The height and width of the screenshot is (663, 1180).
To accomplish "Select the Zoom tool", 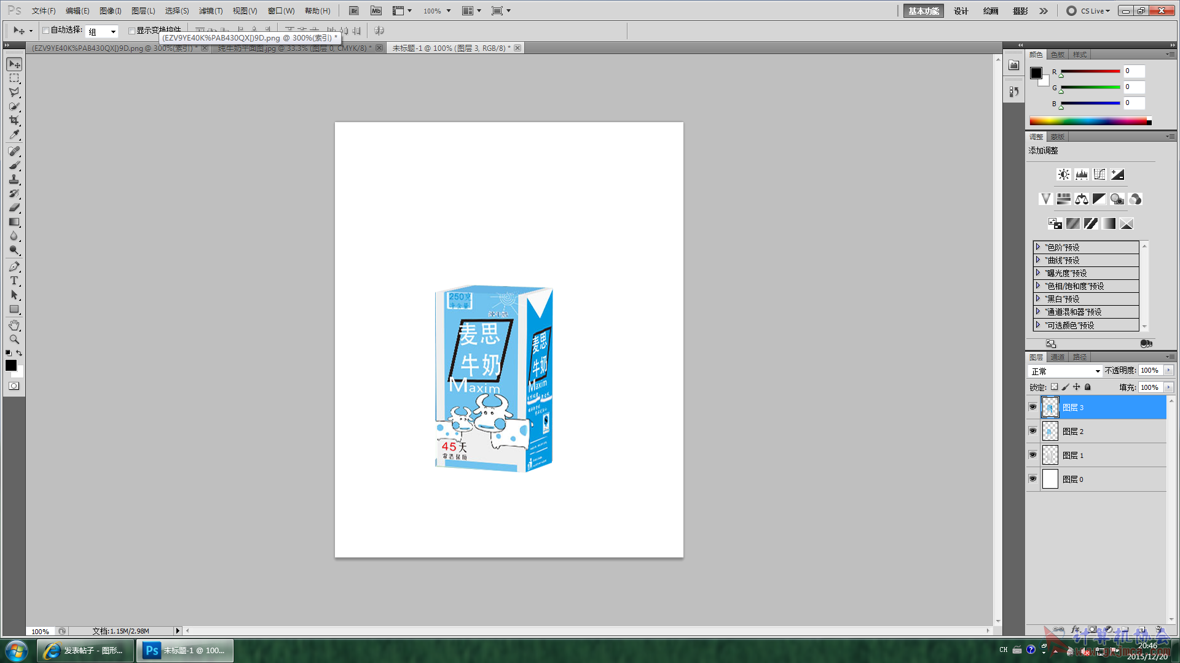I will [14, 339].
